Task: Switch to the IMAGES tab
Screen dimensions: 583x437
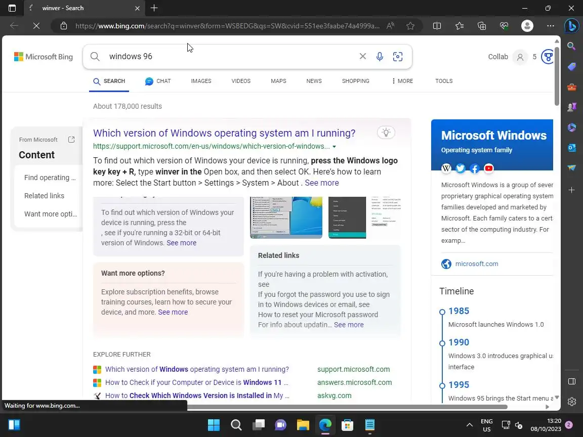Action: pos(201,81)
